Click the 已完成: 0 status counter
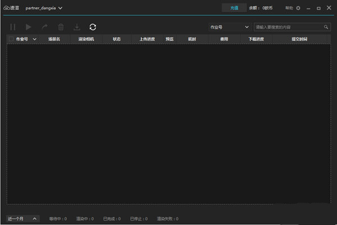This screenshot has width=337, height=225. click(112, 219)
